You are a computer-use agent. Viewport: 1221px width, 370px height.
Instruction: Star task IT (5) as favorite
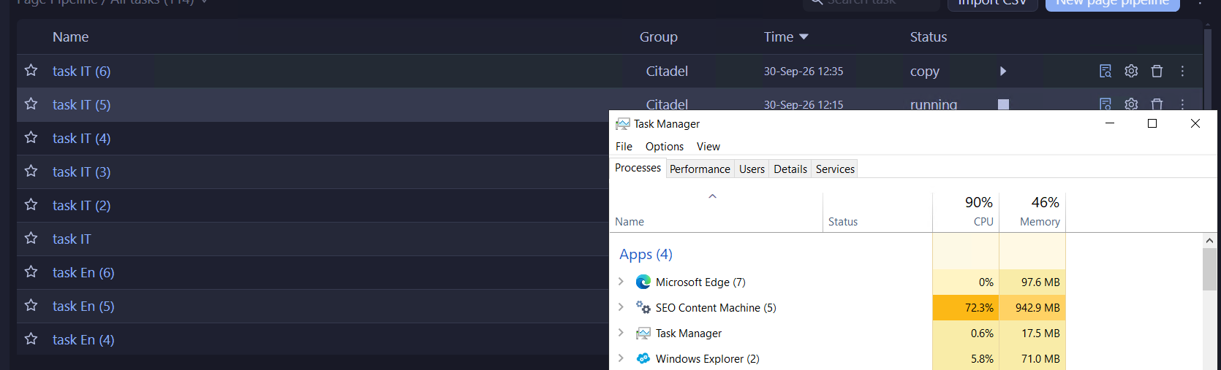[31, 104]
